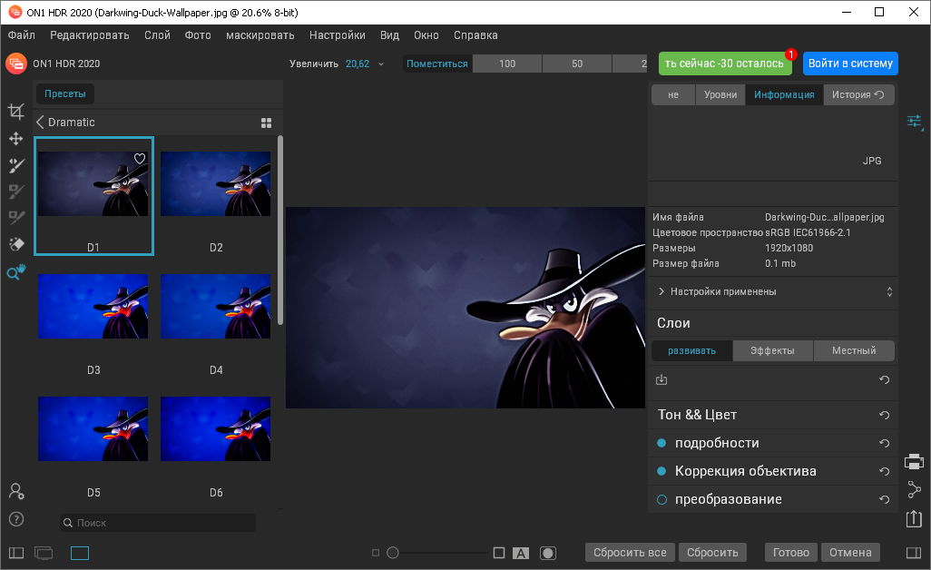Open the маскировать menu
Screen dimensions: 931x570
tap(260, 35)
